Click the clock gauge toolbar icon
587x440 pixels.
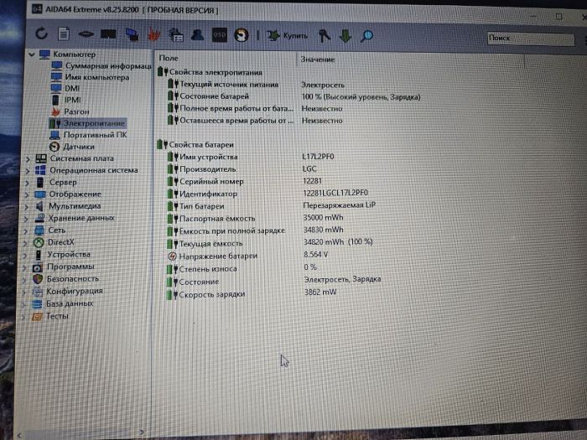(242, 35)
